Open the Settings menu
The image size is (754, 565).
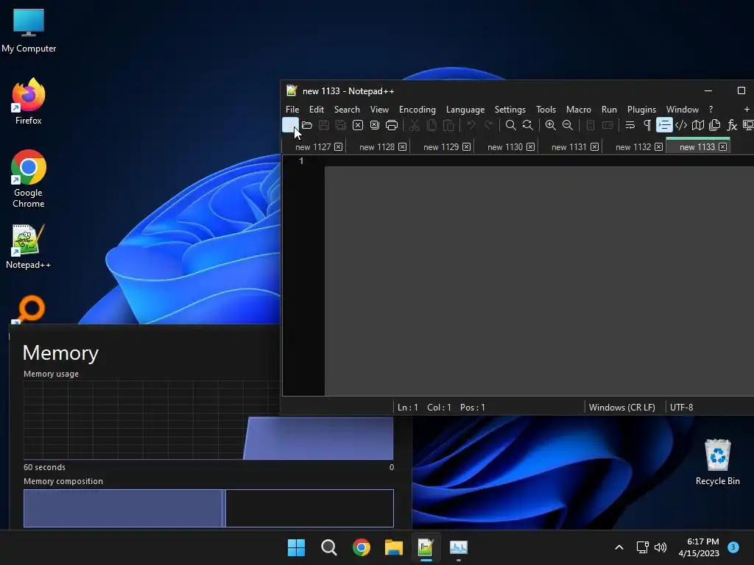pos(510,110)
